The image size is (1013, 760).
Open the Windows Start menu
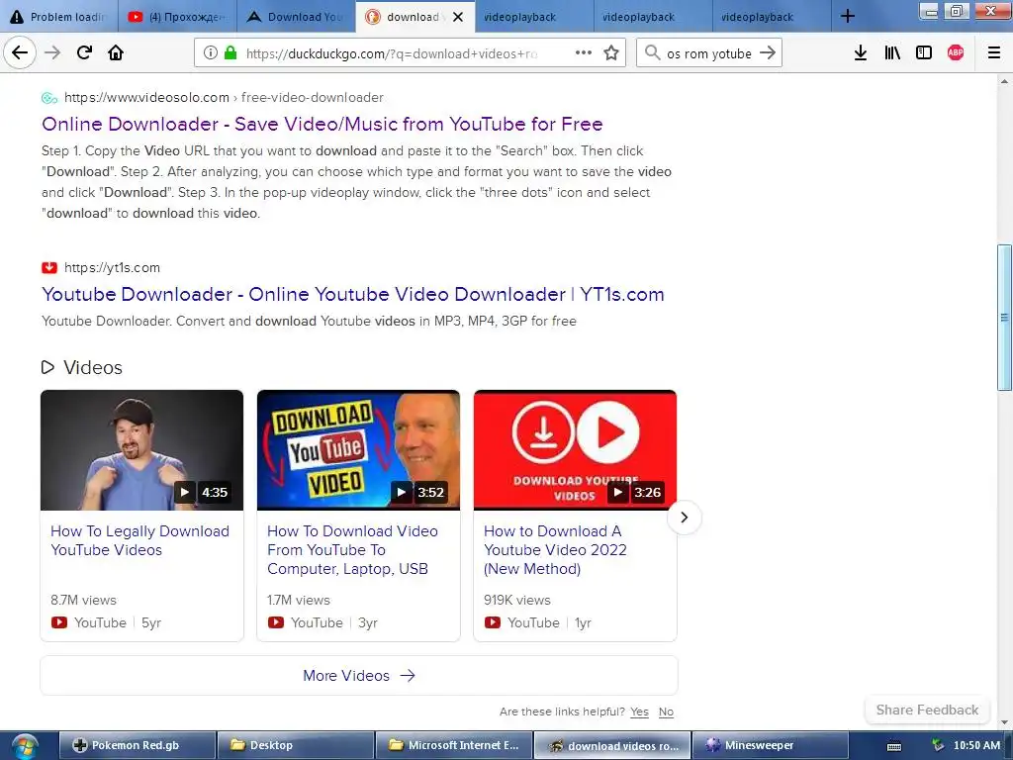pyautogui.click(x=24, y=746)
